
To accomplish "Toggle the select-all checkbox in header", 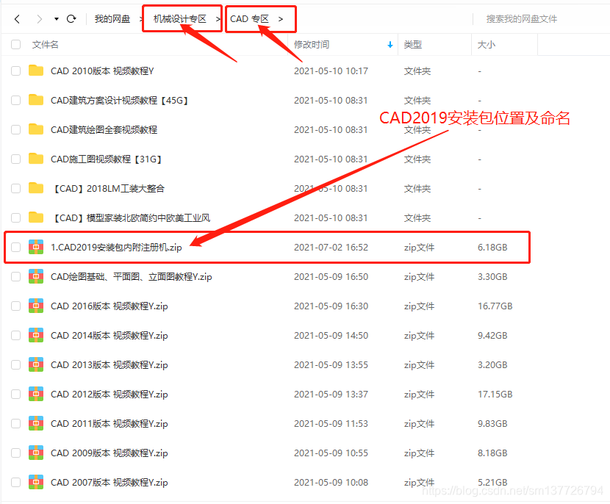I will coord(16,44).
